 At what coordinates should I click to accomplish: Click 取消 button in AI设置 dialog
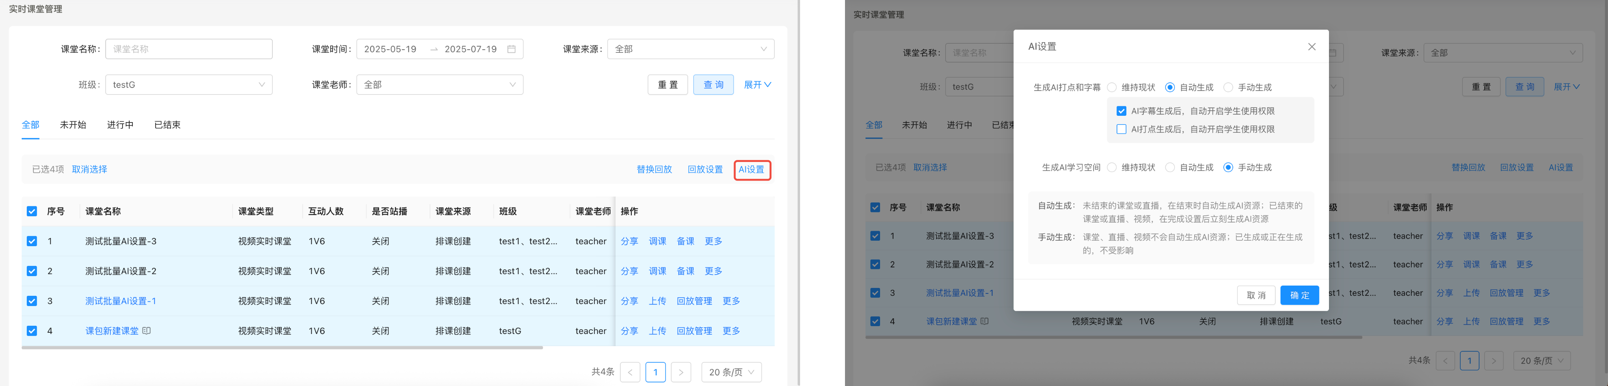1256,295
